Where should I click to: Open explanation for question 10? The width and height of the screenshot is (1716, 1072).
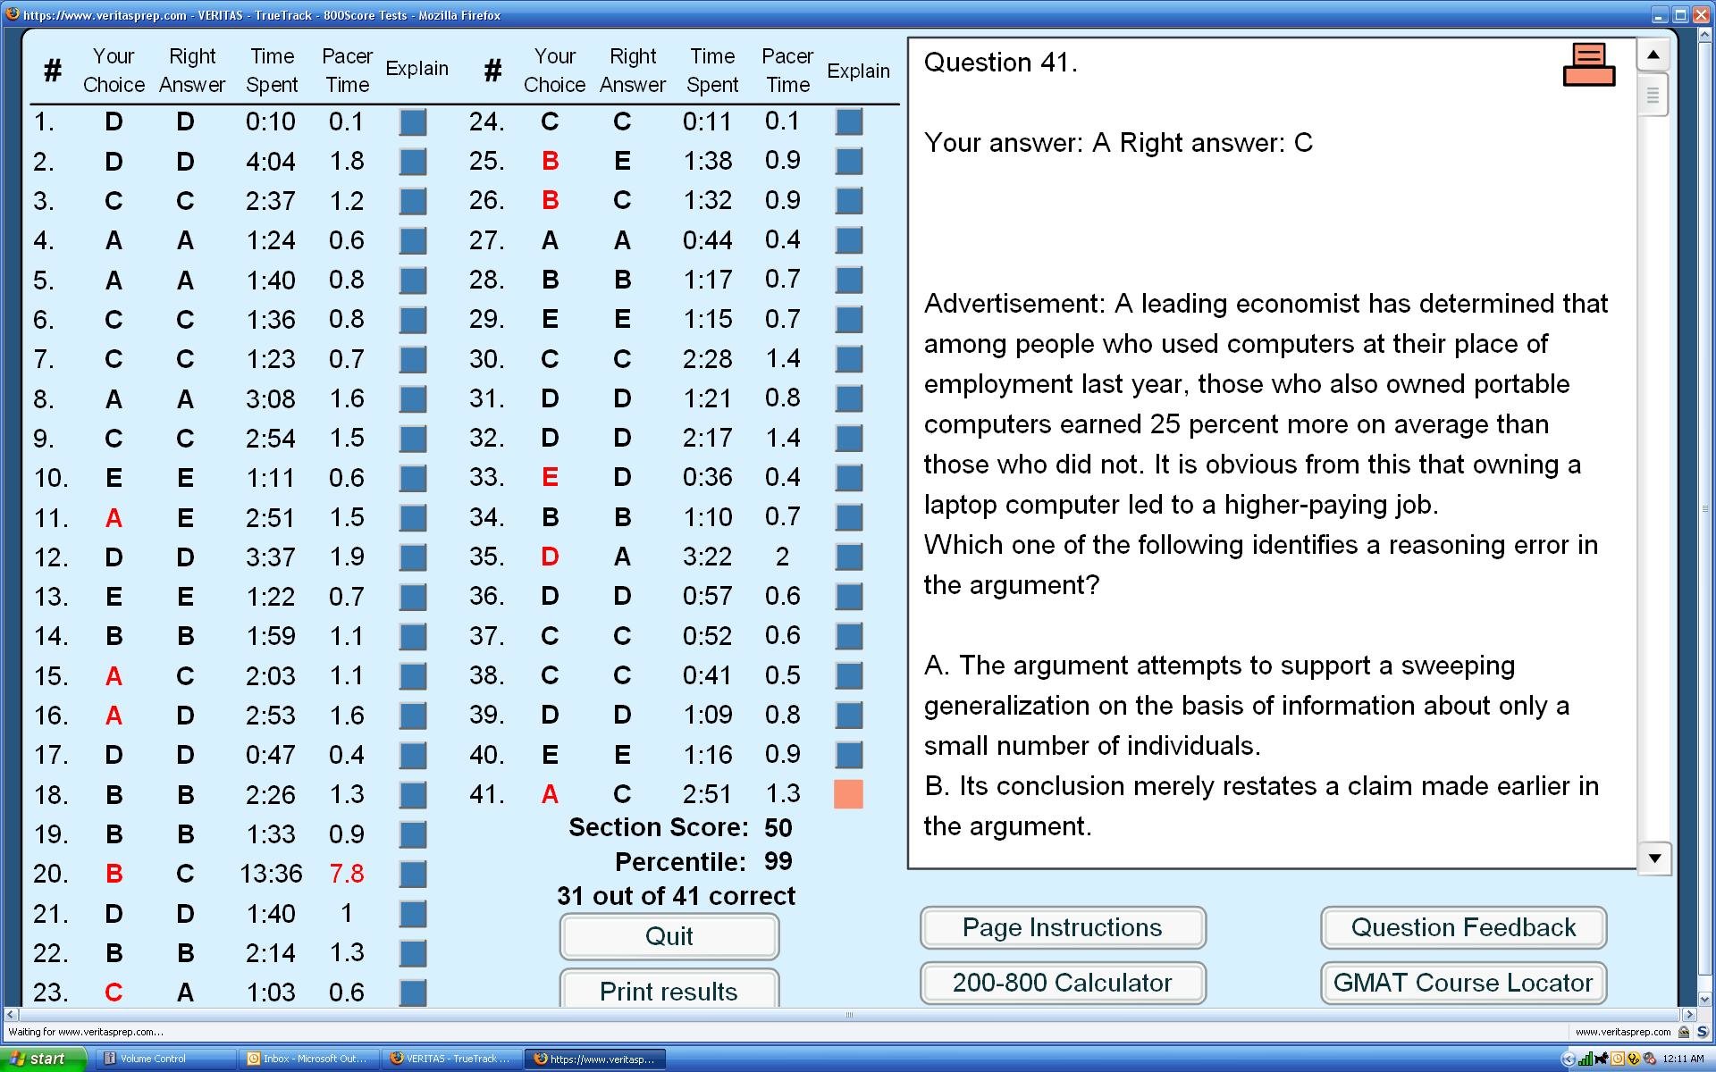coord(413,478)
